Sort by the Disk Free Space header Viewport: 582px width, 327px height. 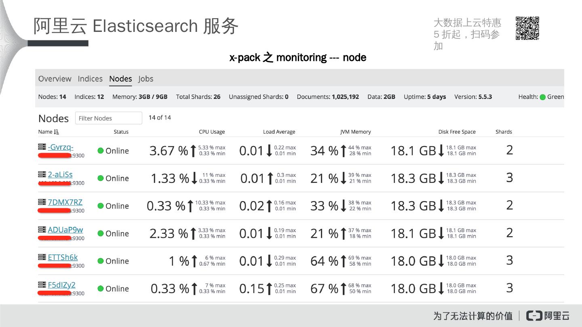tap(457, 132)
